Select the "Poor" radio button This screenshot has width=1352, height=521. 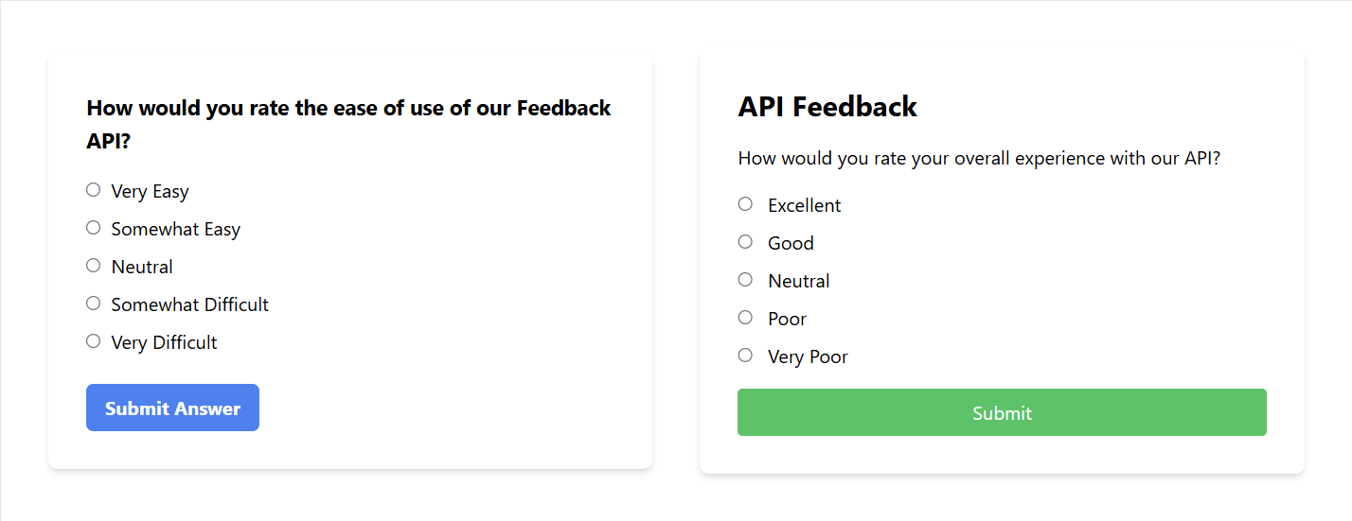(745, 318)
